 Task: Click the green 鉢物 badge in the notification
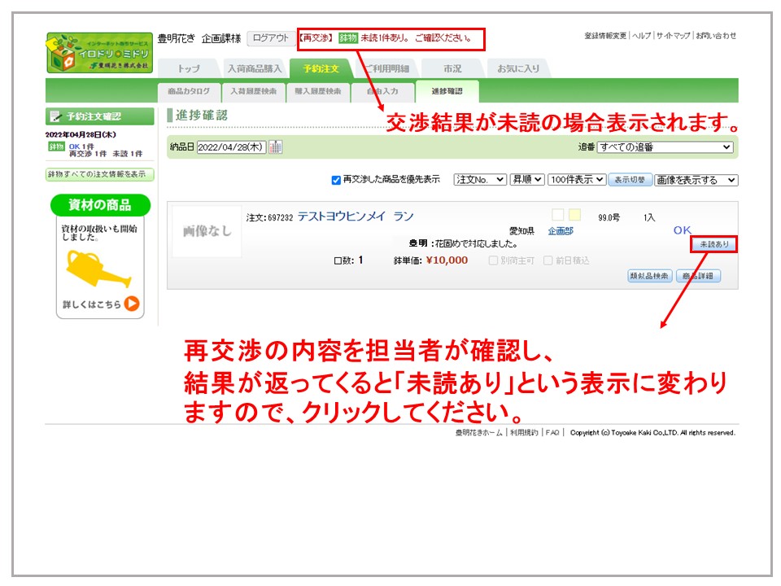[347, 37]
